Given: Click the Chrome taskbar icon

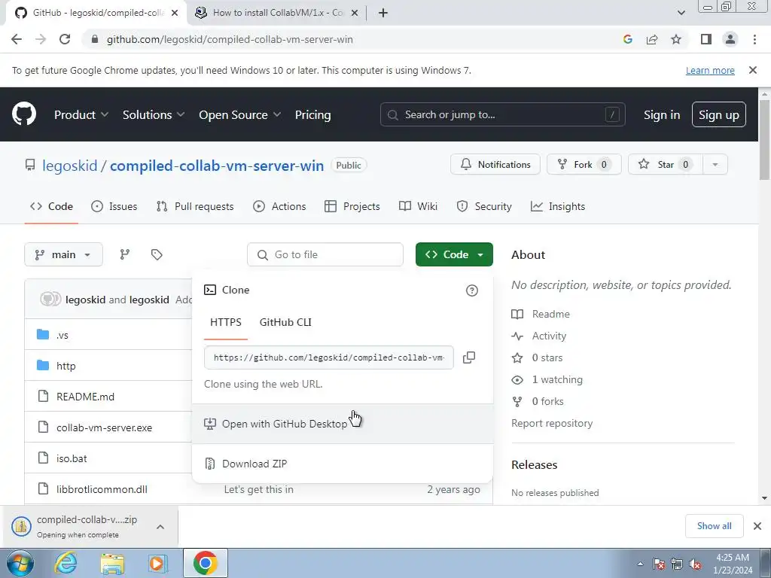Looking at the screenshot, I should 205,563.
